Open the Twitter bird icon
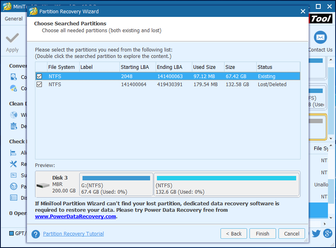This screenshot has height=248, width=336. tap(316, 233)
